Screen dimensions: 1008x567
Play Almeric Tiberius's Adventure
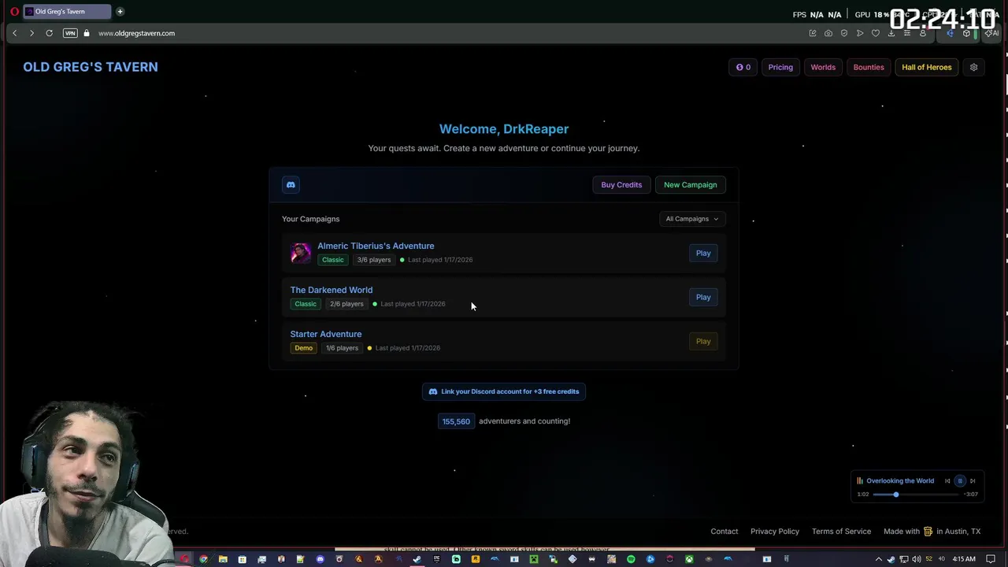click(x=703, y=253)
